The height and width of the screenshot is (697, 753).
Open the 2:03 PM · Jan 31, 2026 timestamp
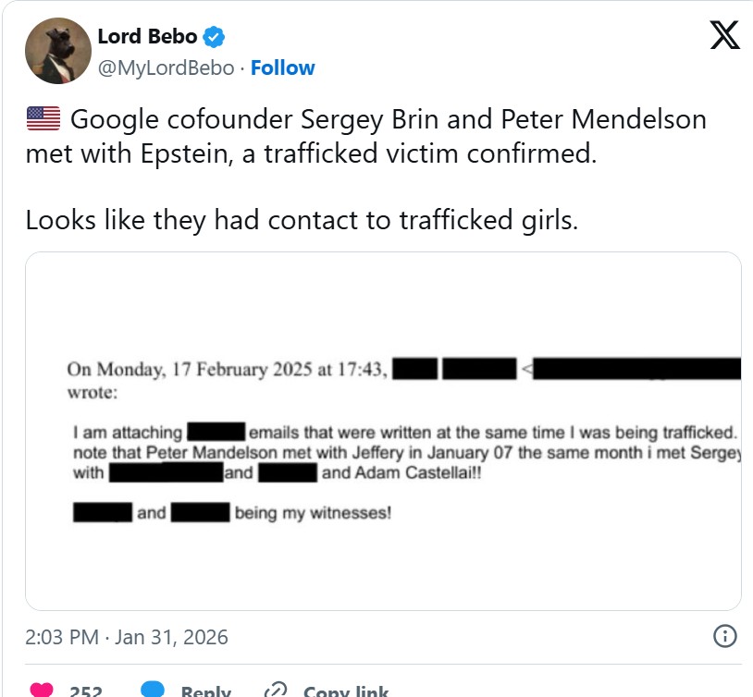click(x=127, y=637)
